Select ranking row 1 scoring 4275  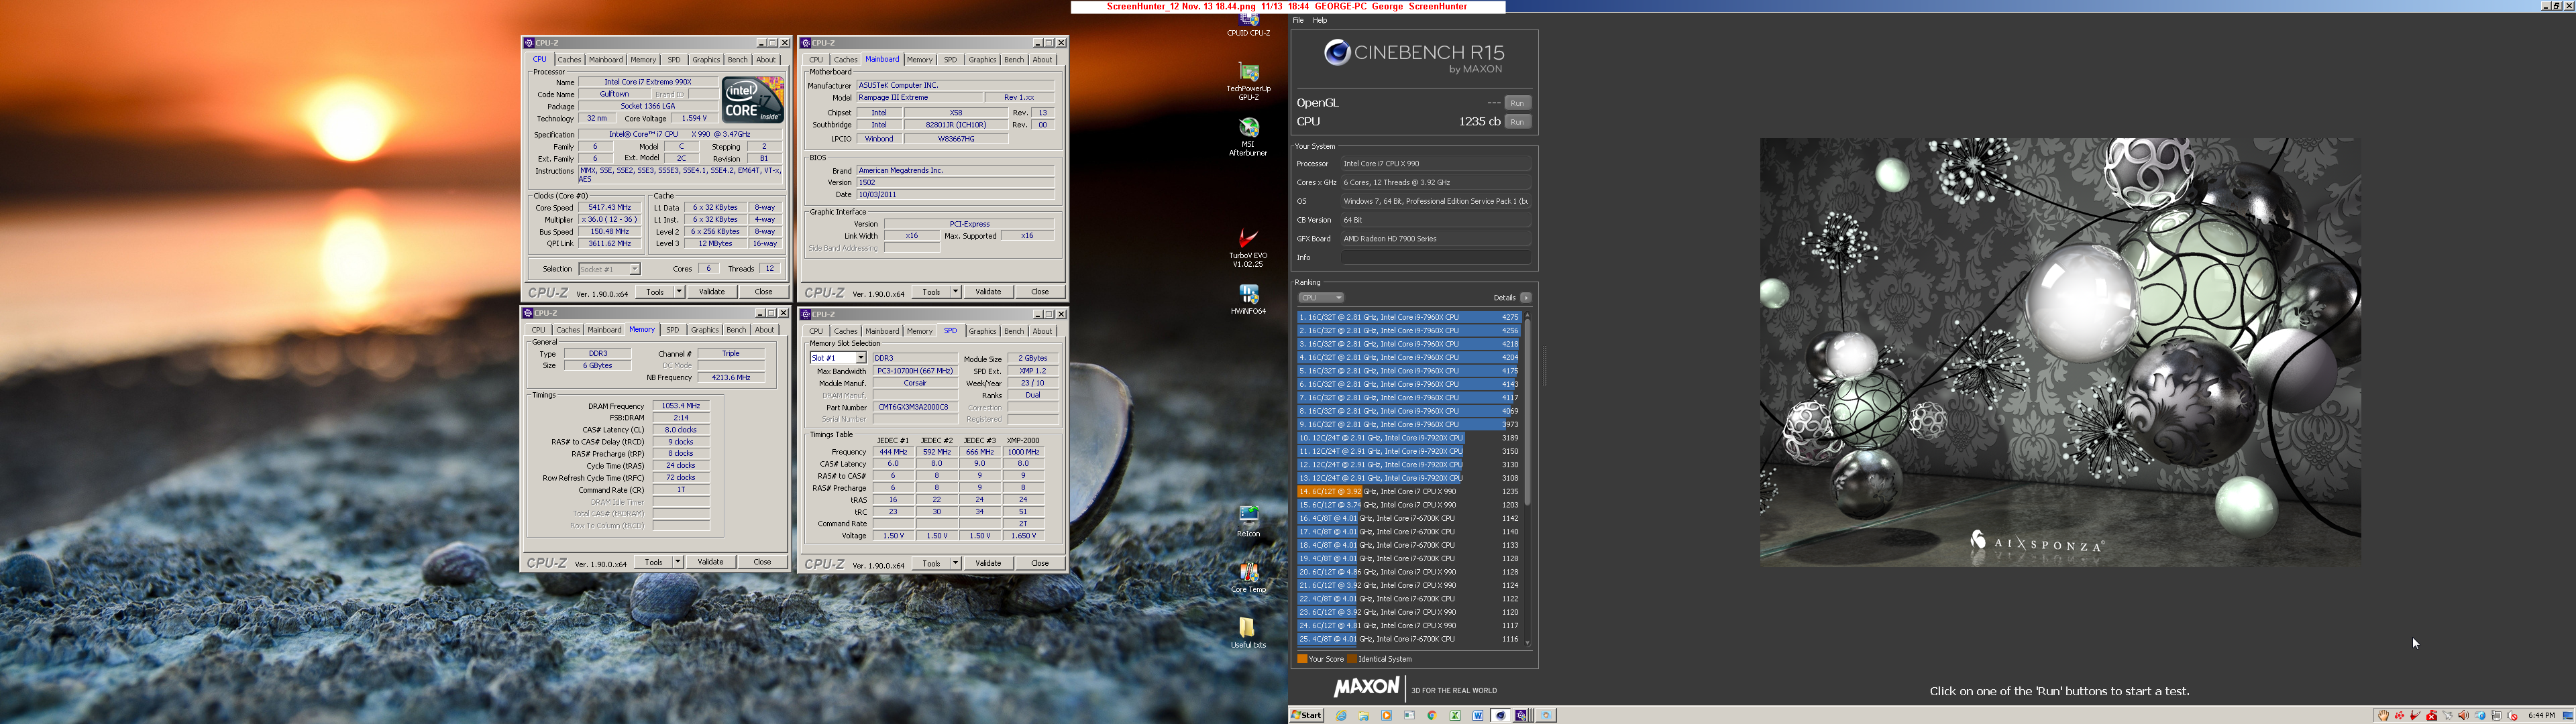coord(1409,317)
